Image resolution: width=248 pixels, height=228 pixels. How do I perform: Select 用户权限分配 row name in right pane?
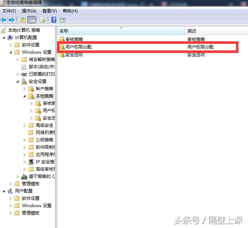pos(79,47)
